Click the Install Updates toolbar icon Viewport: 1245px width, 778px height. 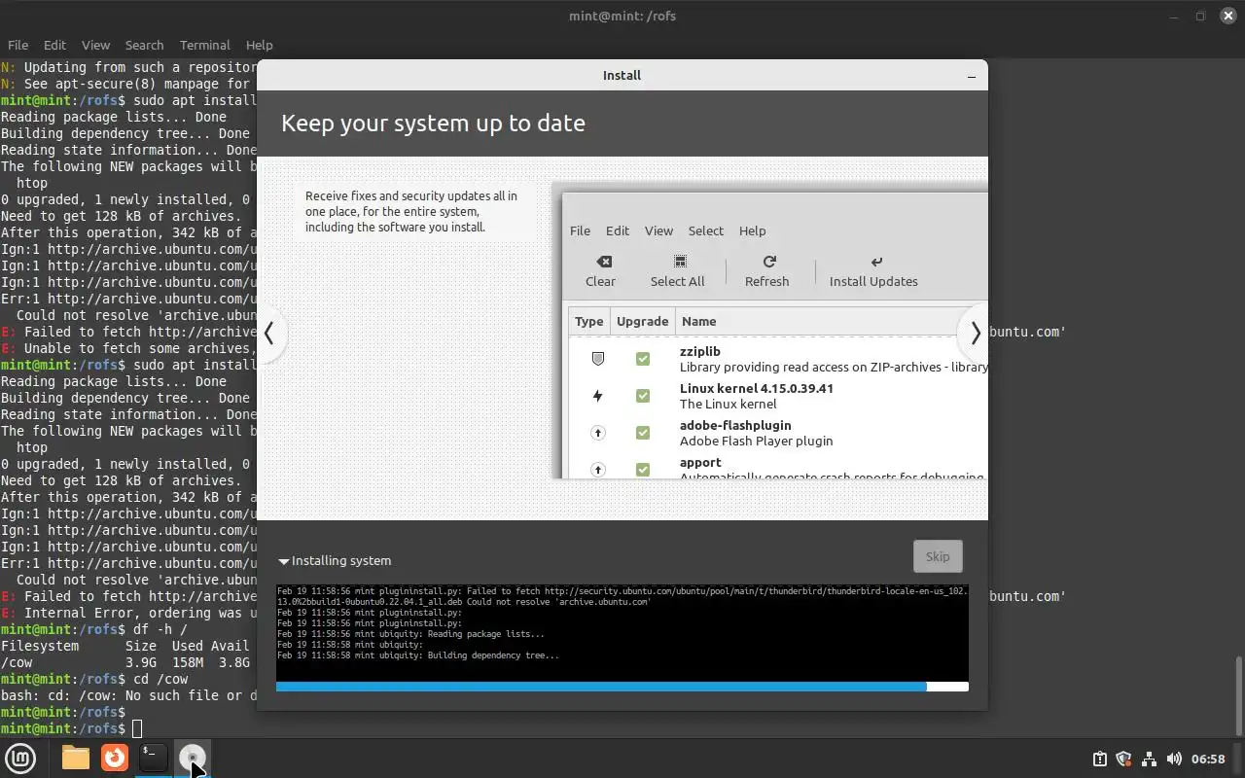coord(876,262)
